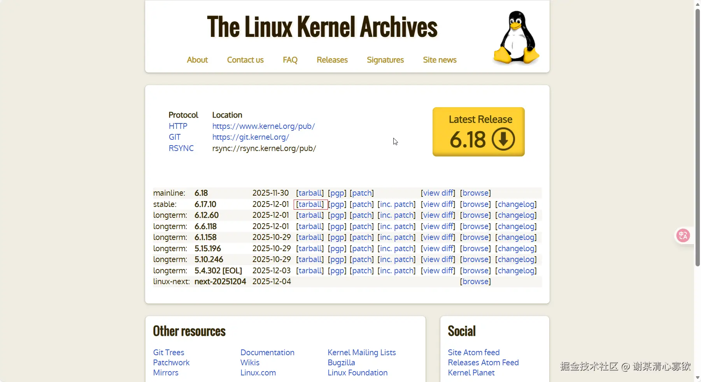Screen dimensions: 701x382
Task: Click the scrollbar up arrow
Action: [697, 4]
